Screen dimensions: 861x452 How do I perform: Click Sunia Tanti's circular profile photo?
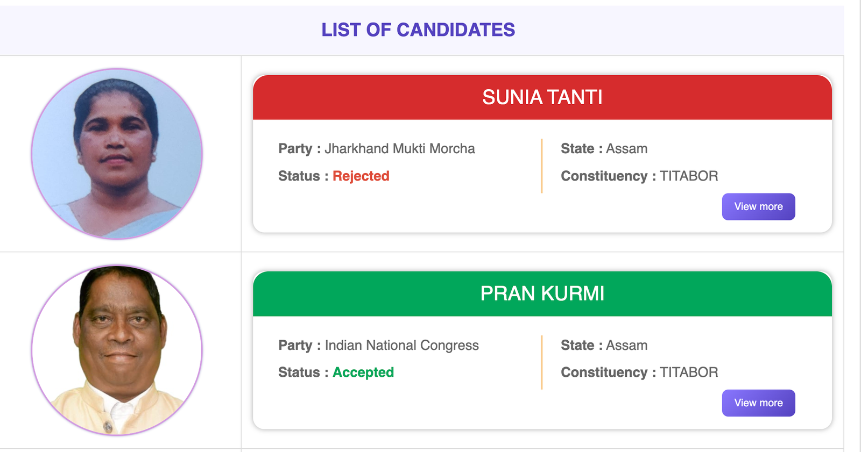point(117,154)
